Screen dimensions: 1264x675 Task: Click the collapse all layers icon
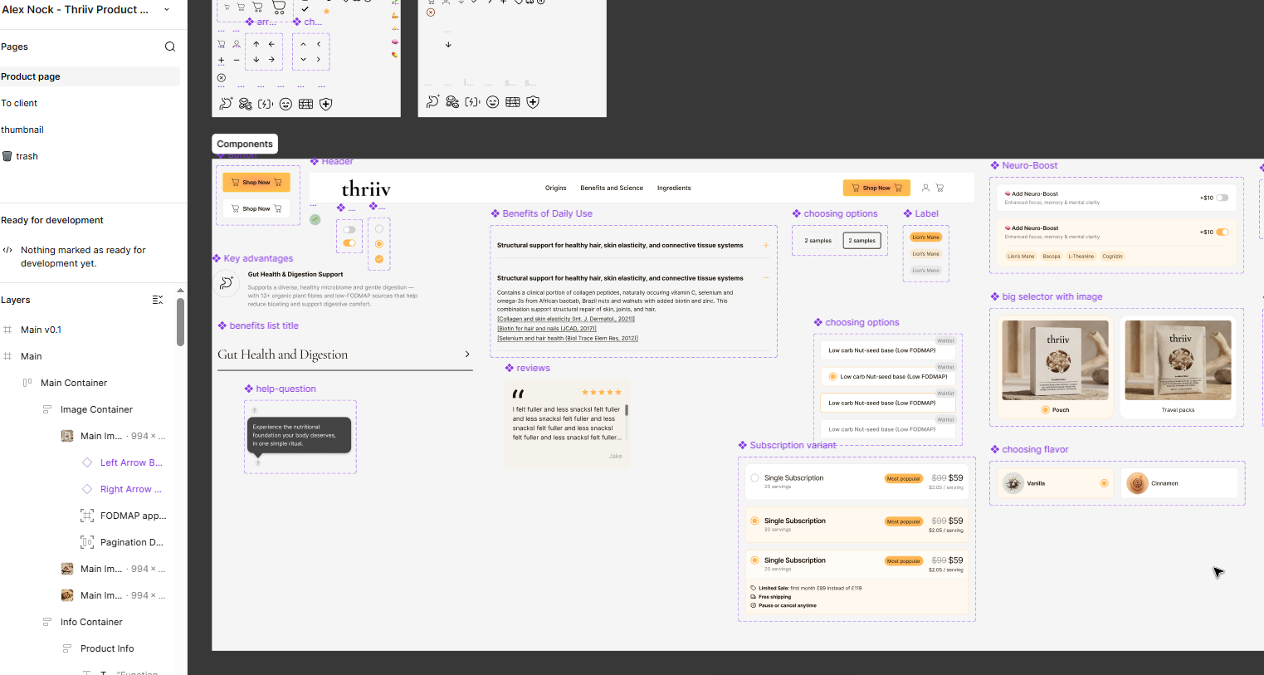pyautogui.click(x=158, y=300)
